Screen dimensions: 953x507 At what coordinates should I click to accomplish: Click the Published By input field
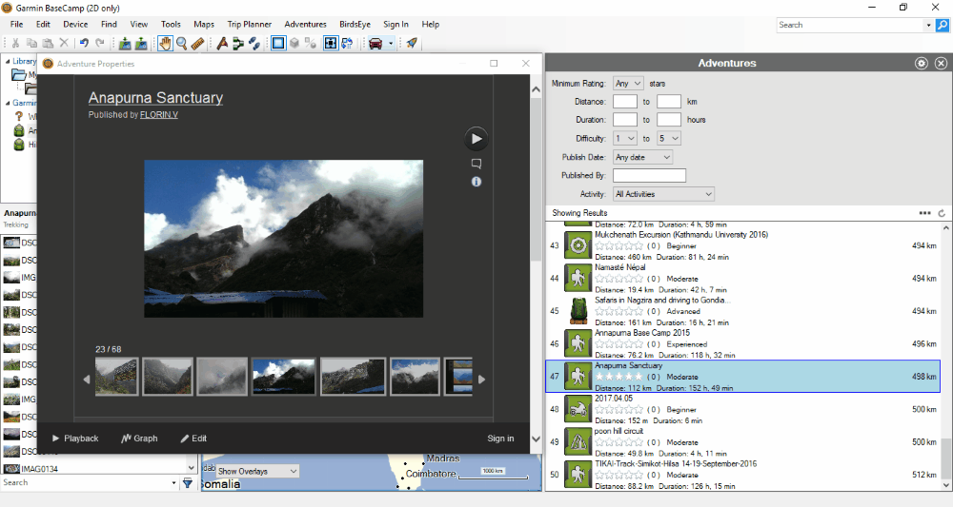[x=649, y=175]
